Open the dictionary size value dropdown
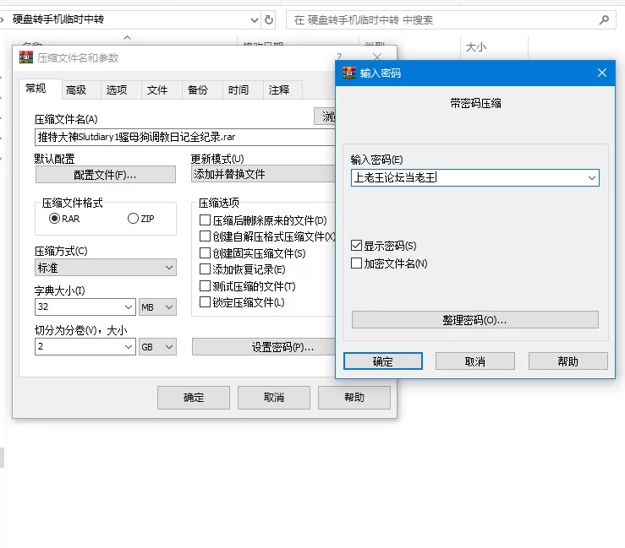 [129, 307]
